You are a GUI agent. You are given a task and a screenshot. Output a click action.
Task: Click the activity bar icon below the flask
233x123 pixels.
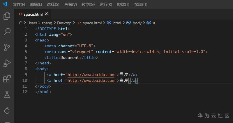coord(7,110)
